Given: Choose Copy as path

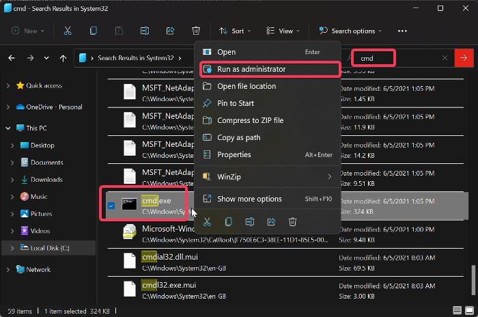Looking at the screenshot, I should [268, 137].
